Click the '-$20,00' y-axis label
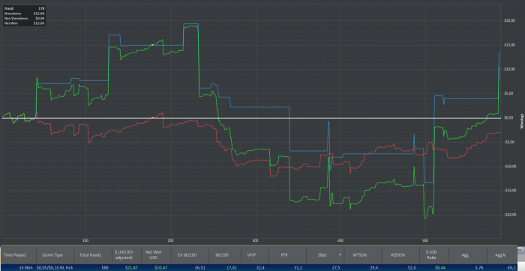This screenshot has height=271, width=525. (x=509, y=215)
